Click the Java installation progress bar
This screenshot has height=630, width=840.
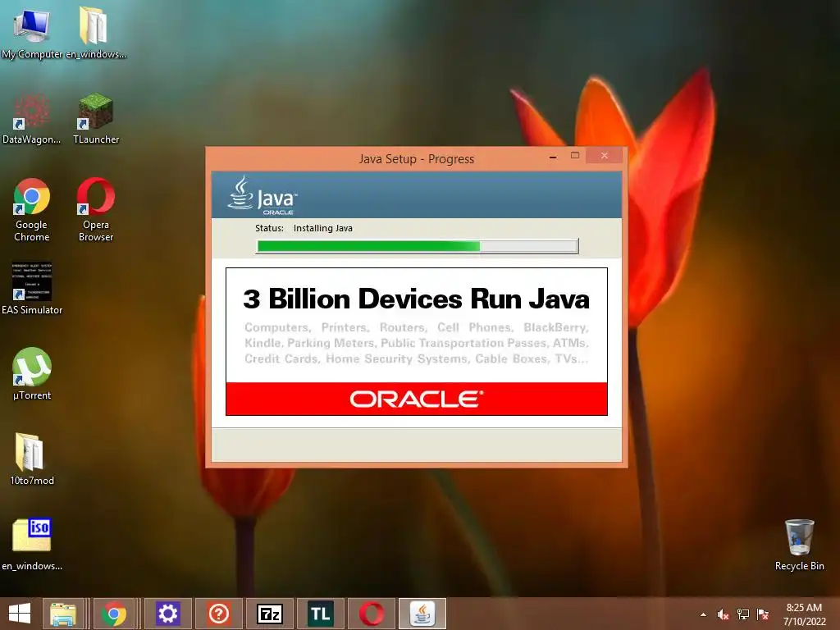pyautogui.click(x=418, y=246)
